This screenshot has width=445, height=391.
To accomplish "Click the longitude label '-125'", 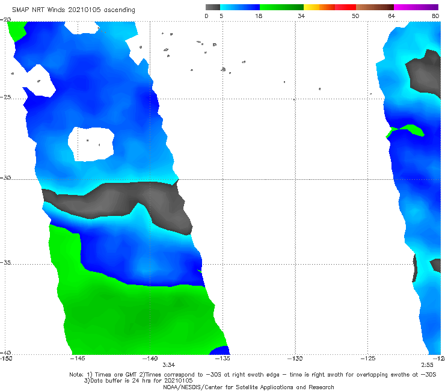I will click(368, 359).
